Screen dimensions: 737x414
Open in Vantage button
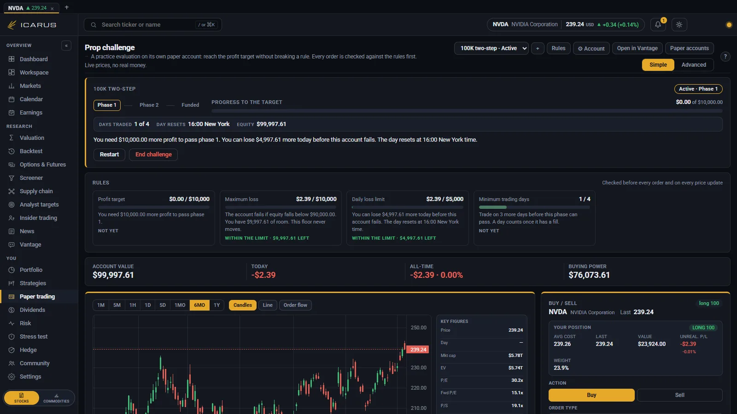coord(638,48)
